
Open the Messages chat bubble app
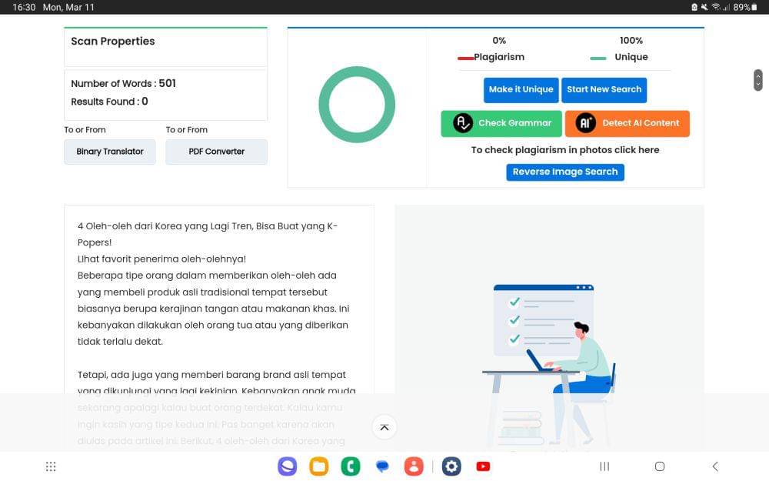pos(382,466)
